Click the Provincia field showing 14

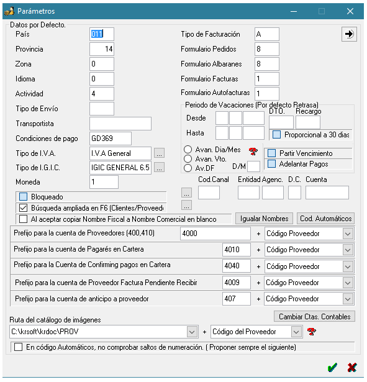(x=102, y=49)
